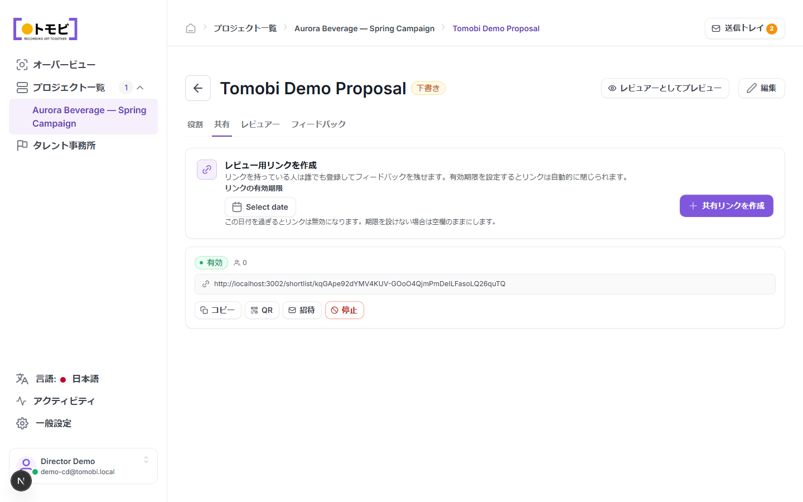Screen dimensions: 803x502
Task: Click the orange Outbox badge showing 2
Action: pyautogui.click(x=772, y=29)
